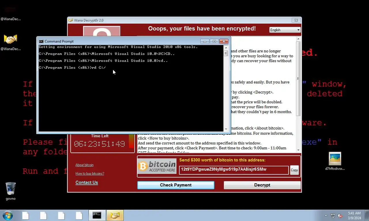Click the down arrow of Wana Decrypt0r text scrollbar

tap(298, 150)
